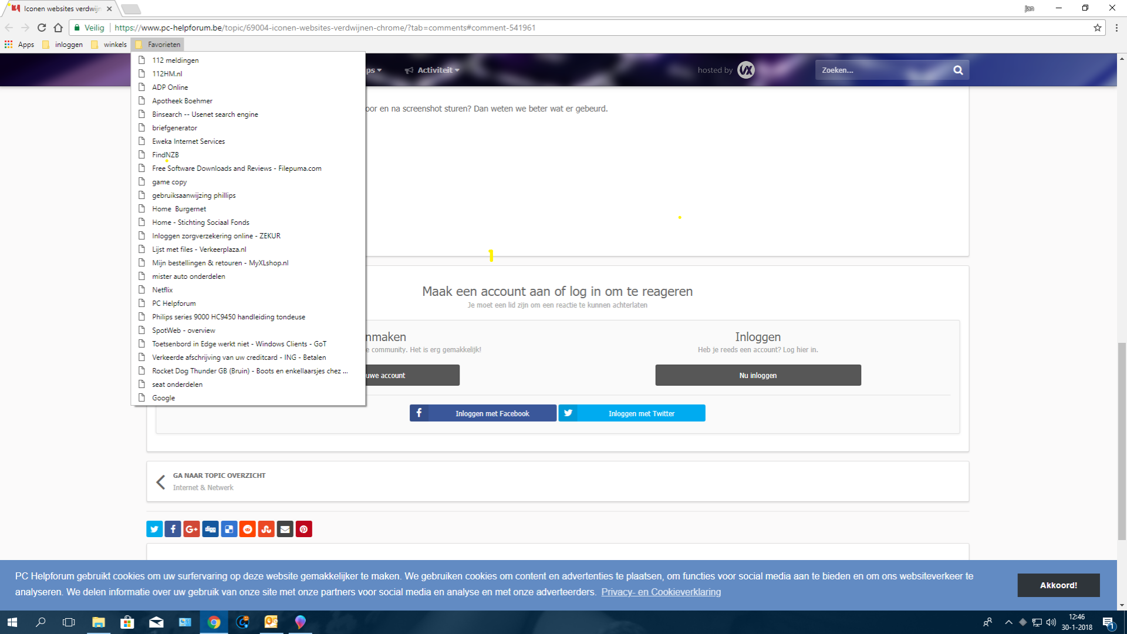The height and width of the screenshot is (634, 1127).
Task: Click the Veilig secure site indicator
Action: [x=89, y=28]
